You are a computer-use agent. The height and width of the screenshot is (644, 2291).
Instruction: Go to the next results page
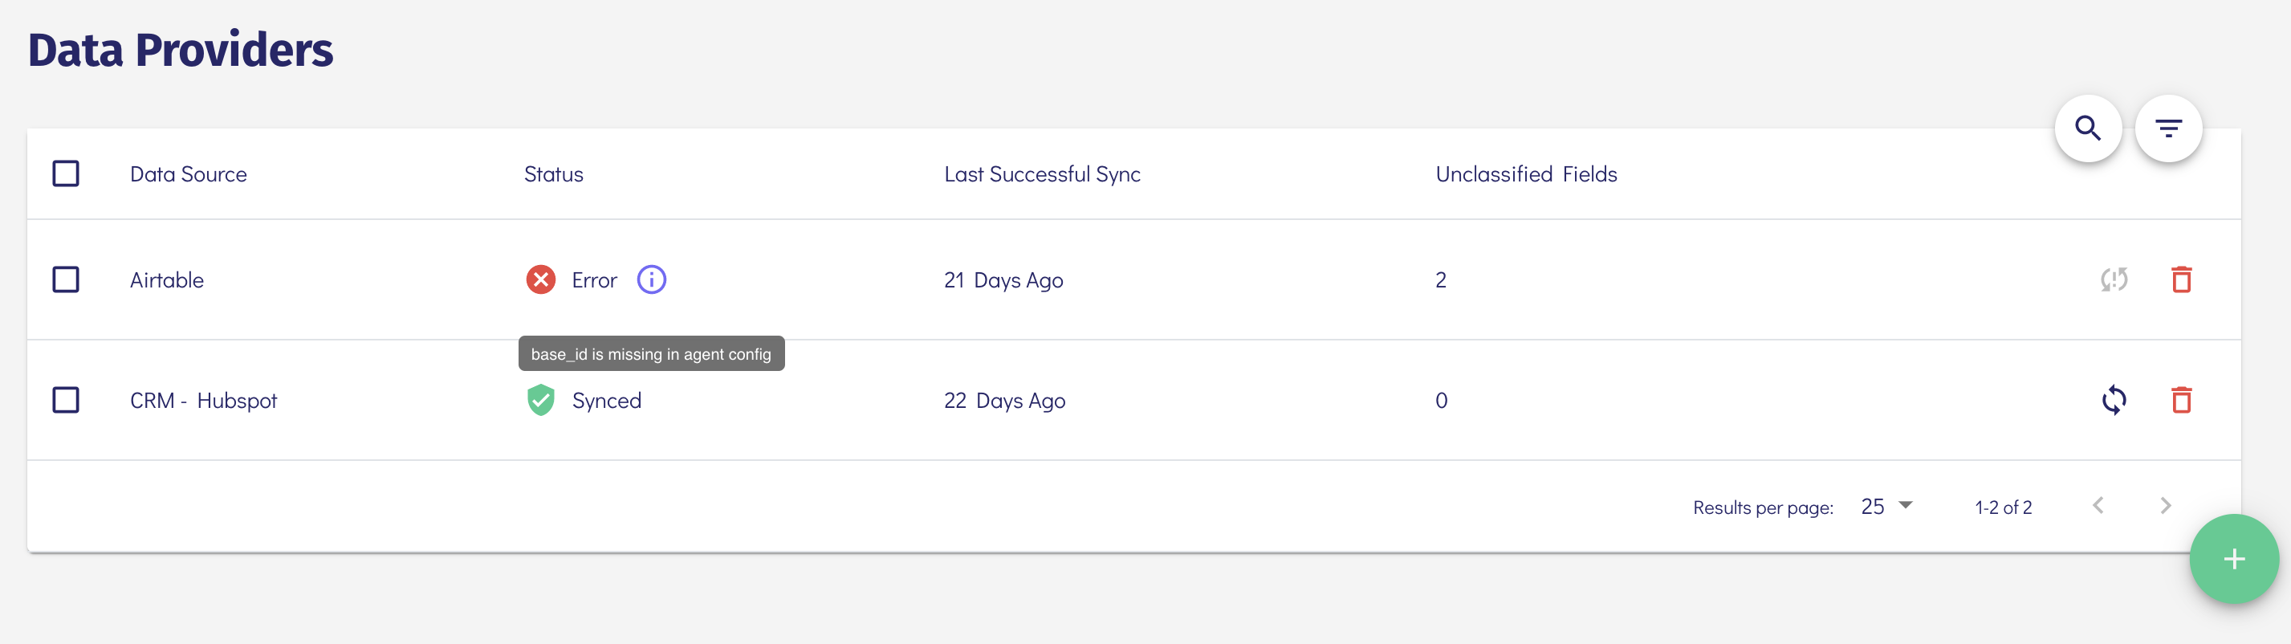[2166, 505]
